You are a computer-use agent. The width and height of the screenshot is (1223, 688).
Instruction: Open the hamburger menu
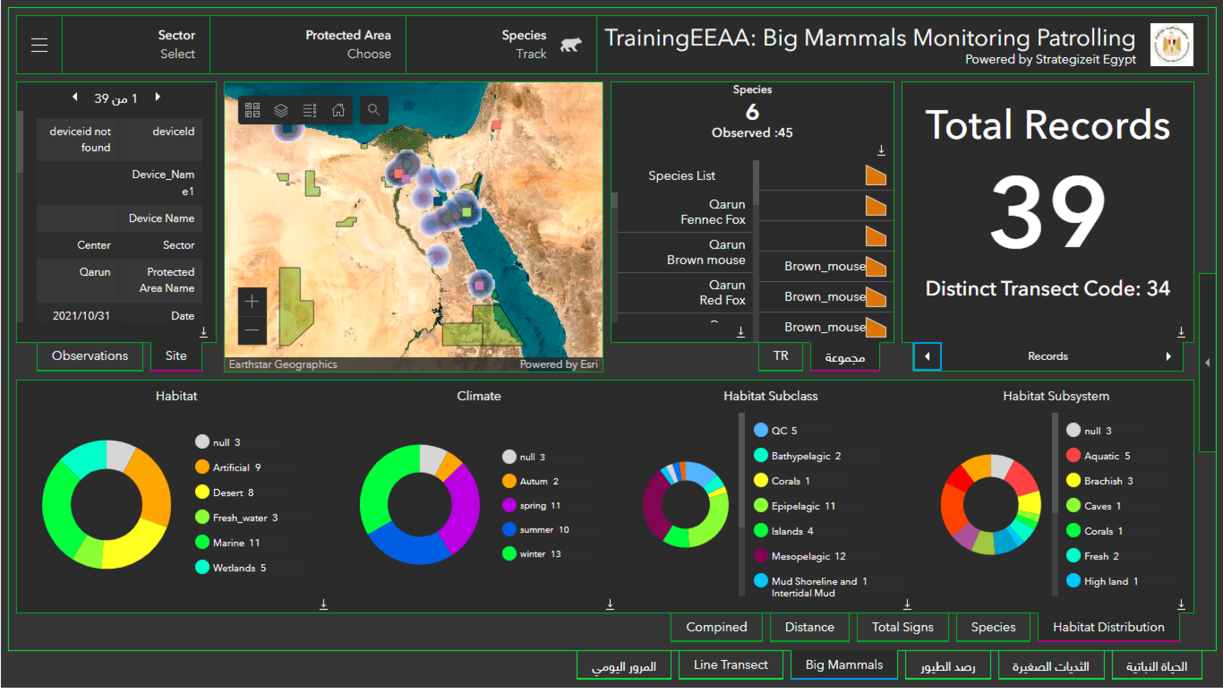(39, 45)
